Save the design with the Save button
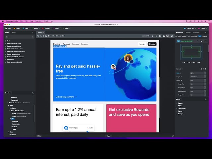The width and height of the screenshot is (212, 159). pos(25,28)
